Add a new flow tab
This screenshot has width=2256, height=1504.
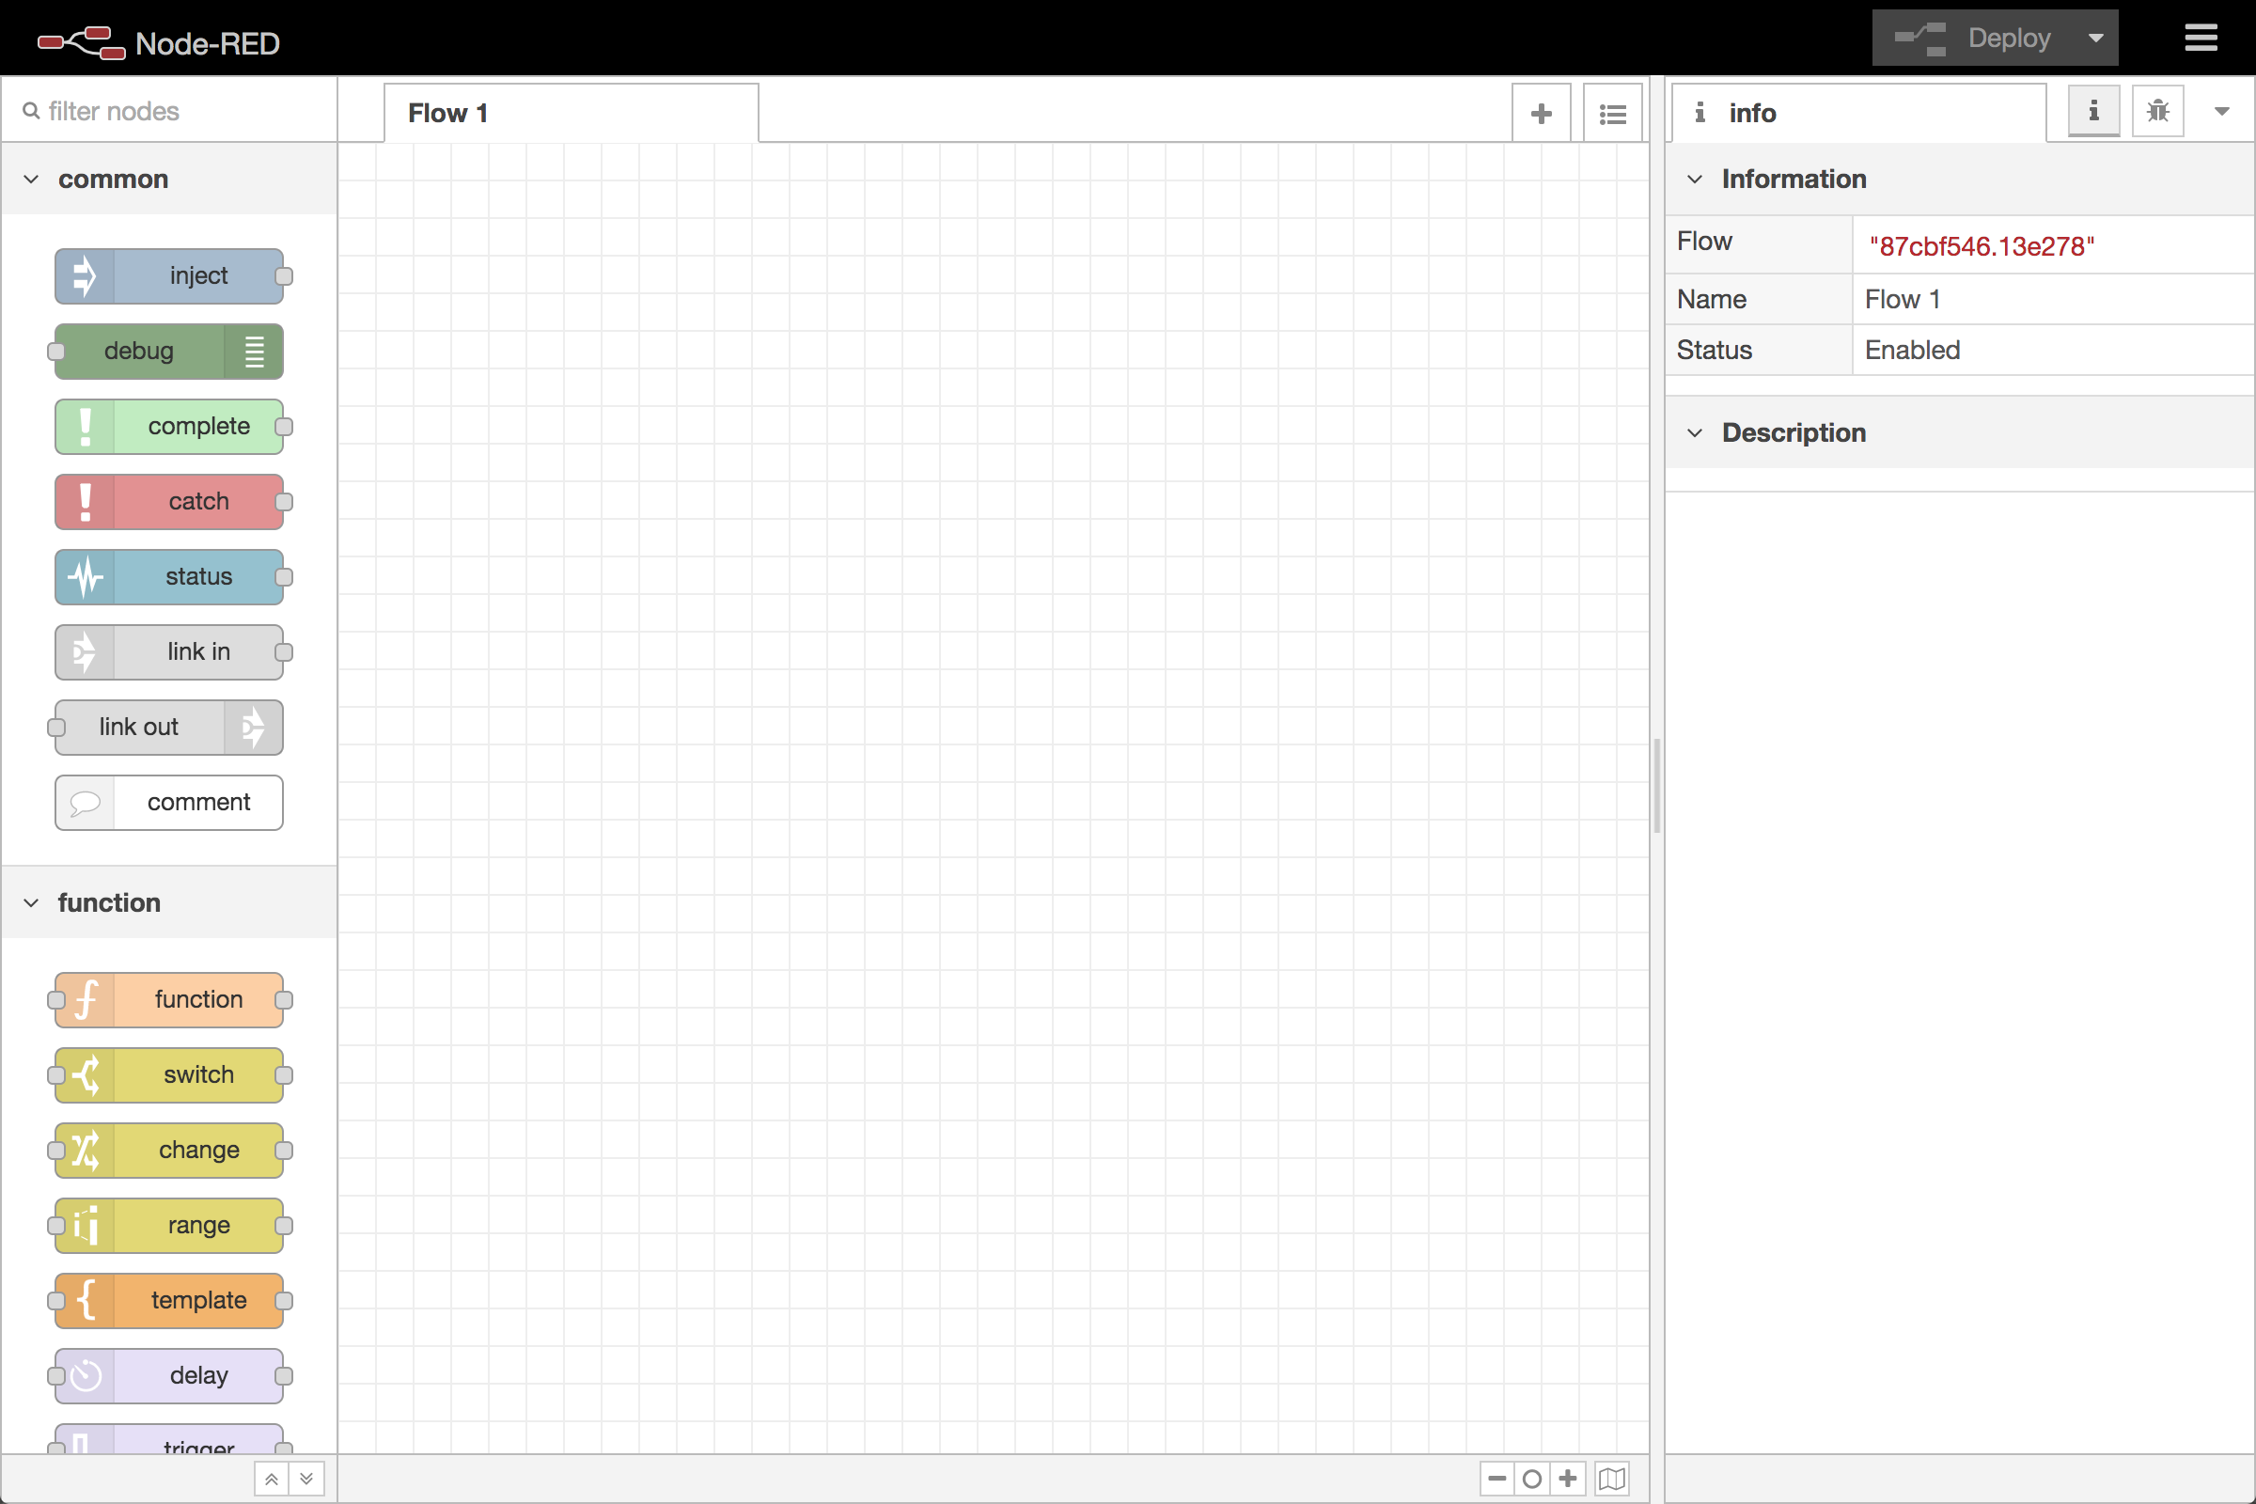coord(1541,113)
